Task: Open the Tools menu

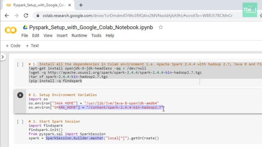Action: (96, 36)
